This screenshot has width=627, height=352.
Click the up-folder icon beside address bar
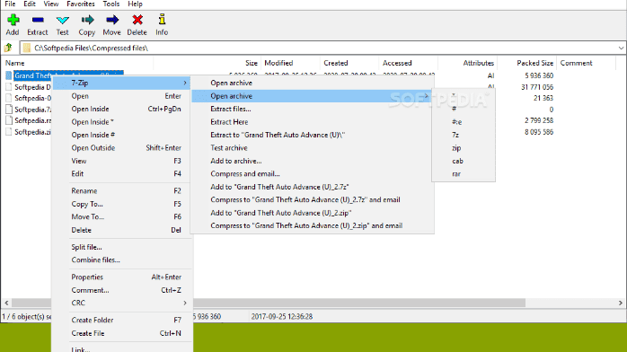8,48
